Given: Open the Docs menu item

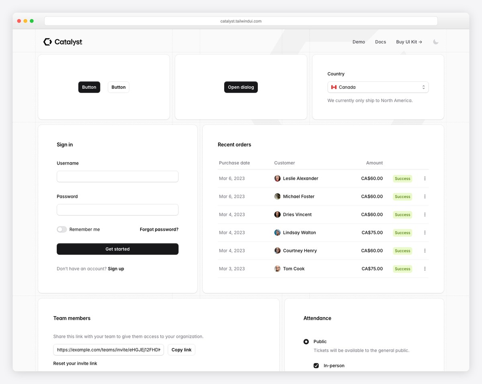Looking at the screenshot, I should click(x=380, y=41).
